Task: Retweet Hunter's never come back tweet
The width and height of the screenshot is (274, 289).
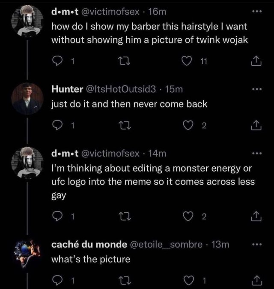Action: pos(126,126)
